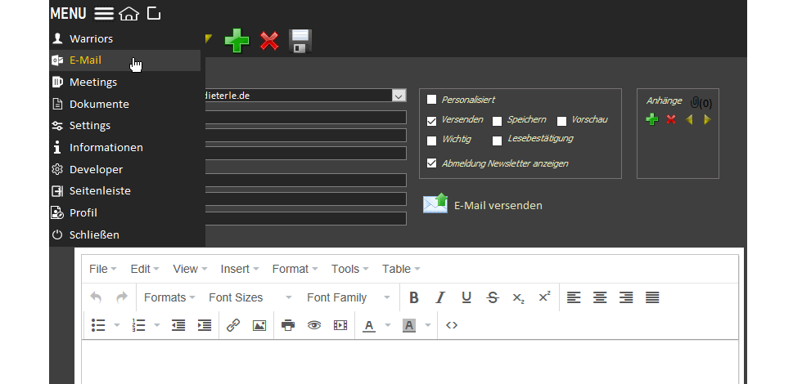Click the green plus add icon in toolbar

pyautogui.click(x=237, y=41)
